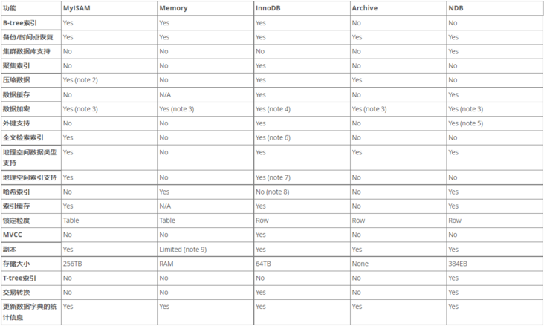This screenshot has height=326, width=544.
Task: Select the "No (note 8)" cell
Action: pos(272,192)
